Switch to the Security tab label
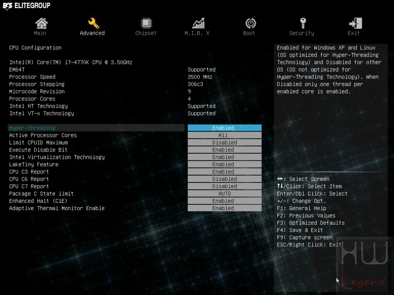The width and height of the screenshot is (394, 295). point(302,33)
